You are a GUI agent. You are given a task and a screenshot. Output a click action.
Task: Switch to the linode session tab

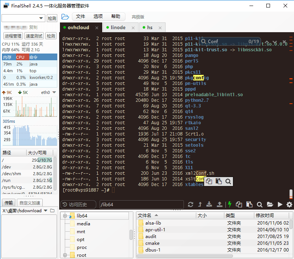coord(118,27)
